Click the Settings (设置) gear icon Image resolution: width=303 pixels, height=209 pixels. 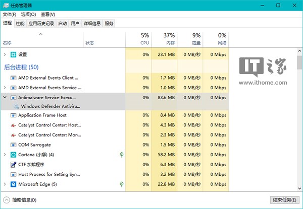13,54
